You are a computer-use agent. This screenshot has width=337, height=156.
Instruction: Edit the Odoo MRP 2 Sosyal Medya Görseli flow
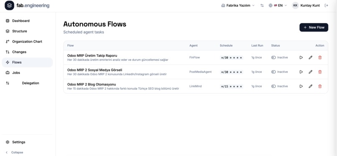[310, 72]
